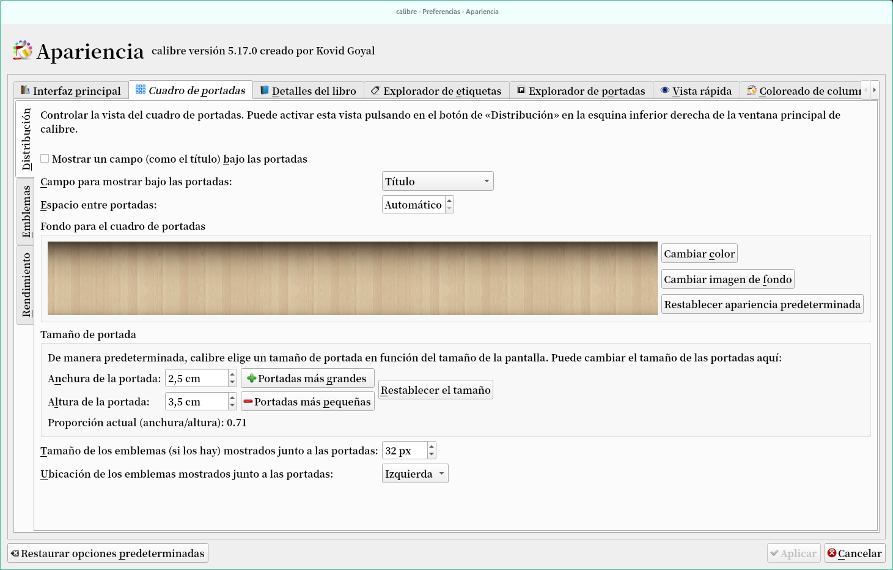893x570 pixels.
Task: Click the Espacio entre portadas Automático field
Action: point(413,205)
